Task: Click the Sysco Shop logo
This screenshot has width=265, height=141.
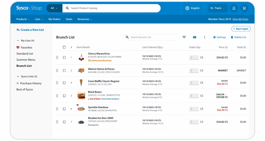Action: [x=29, y=8]
